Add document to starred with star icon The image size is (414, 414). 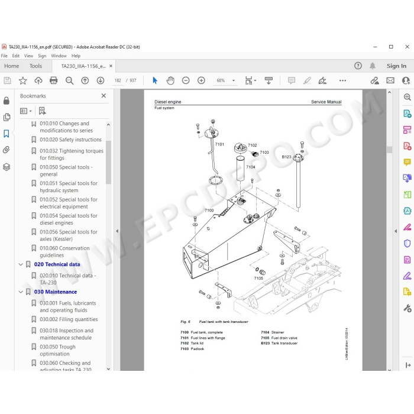click(x=22, y=80)
